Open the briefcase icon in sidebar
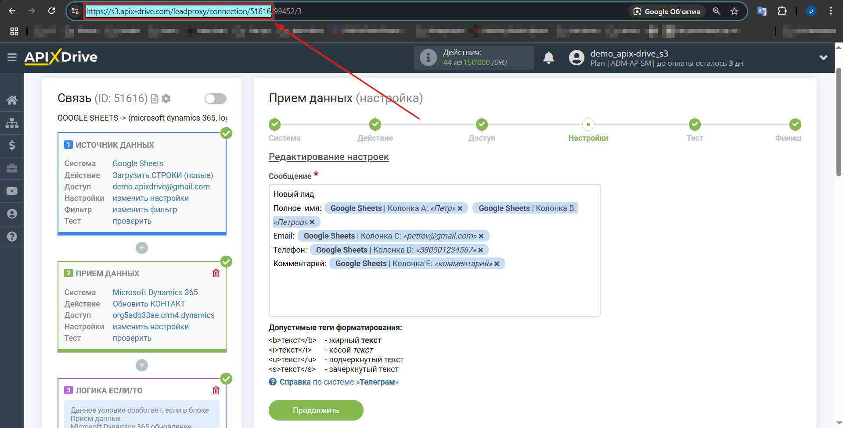Viewport: 843px width, 428px height. (x=12, y=168)
